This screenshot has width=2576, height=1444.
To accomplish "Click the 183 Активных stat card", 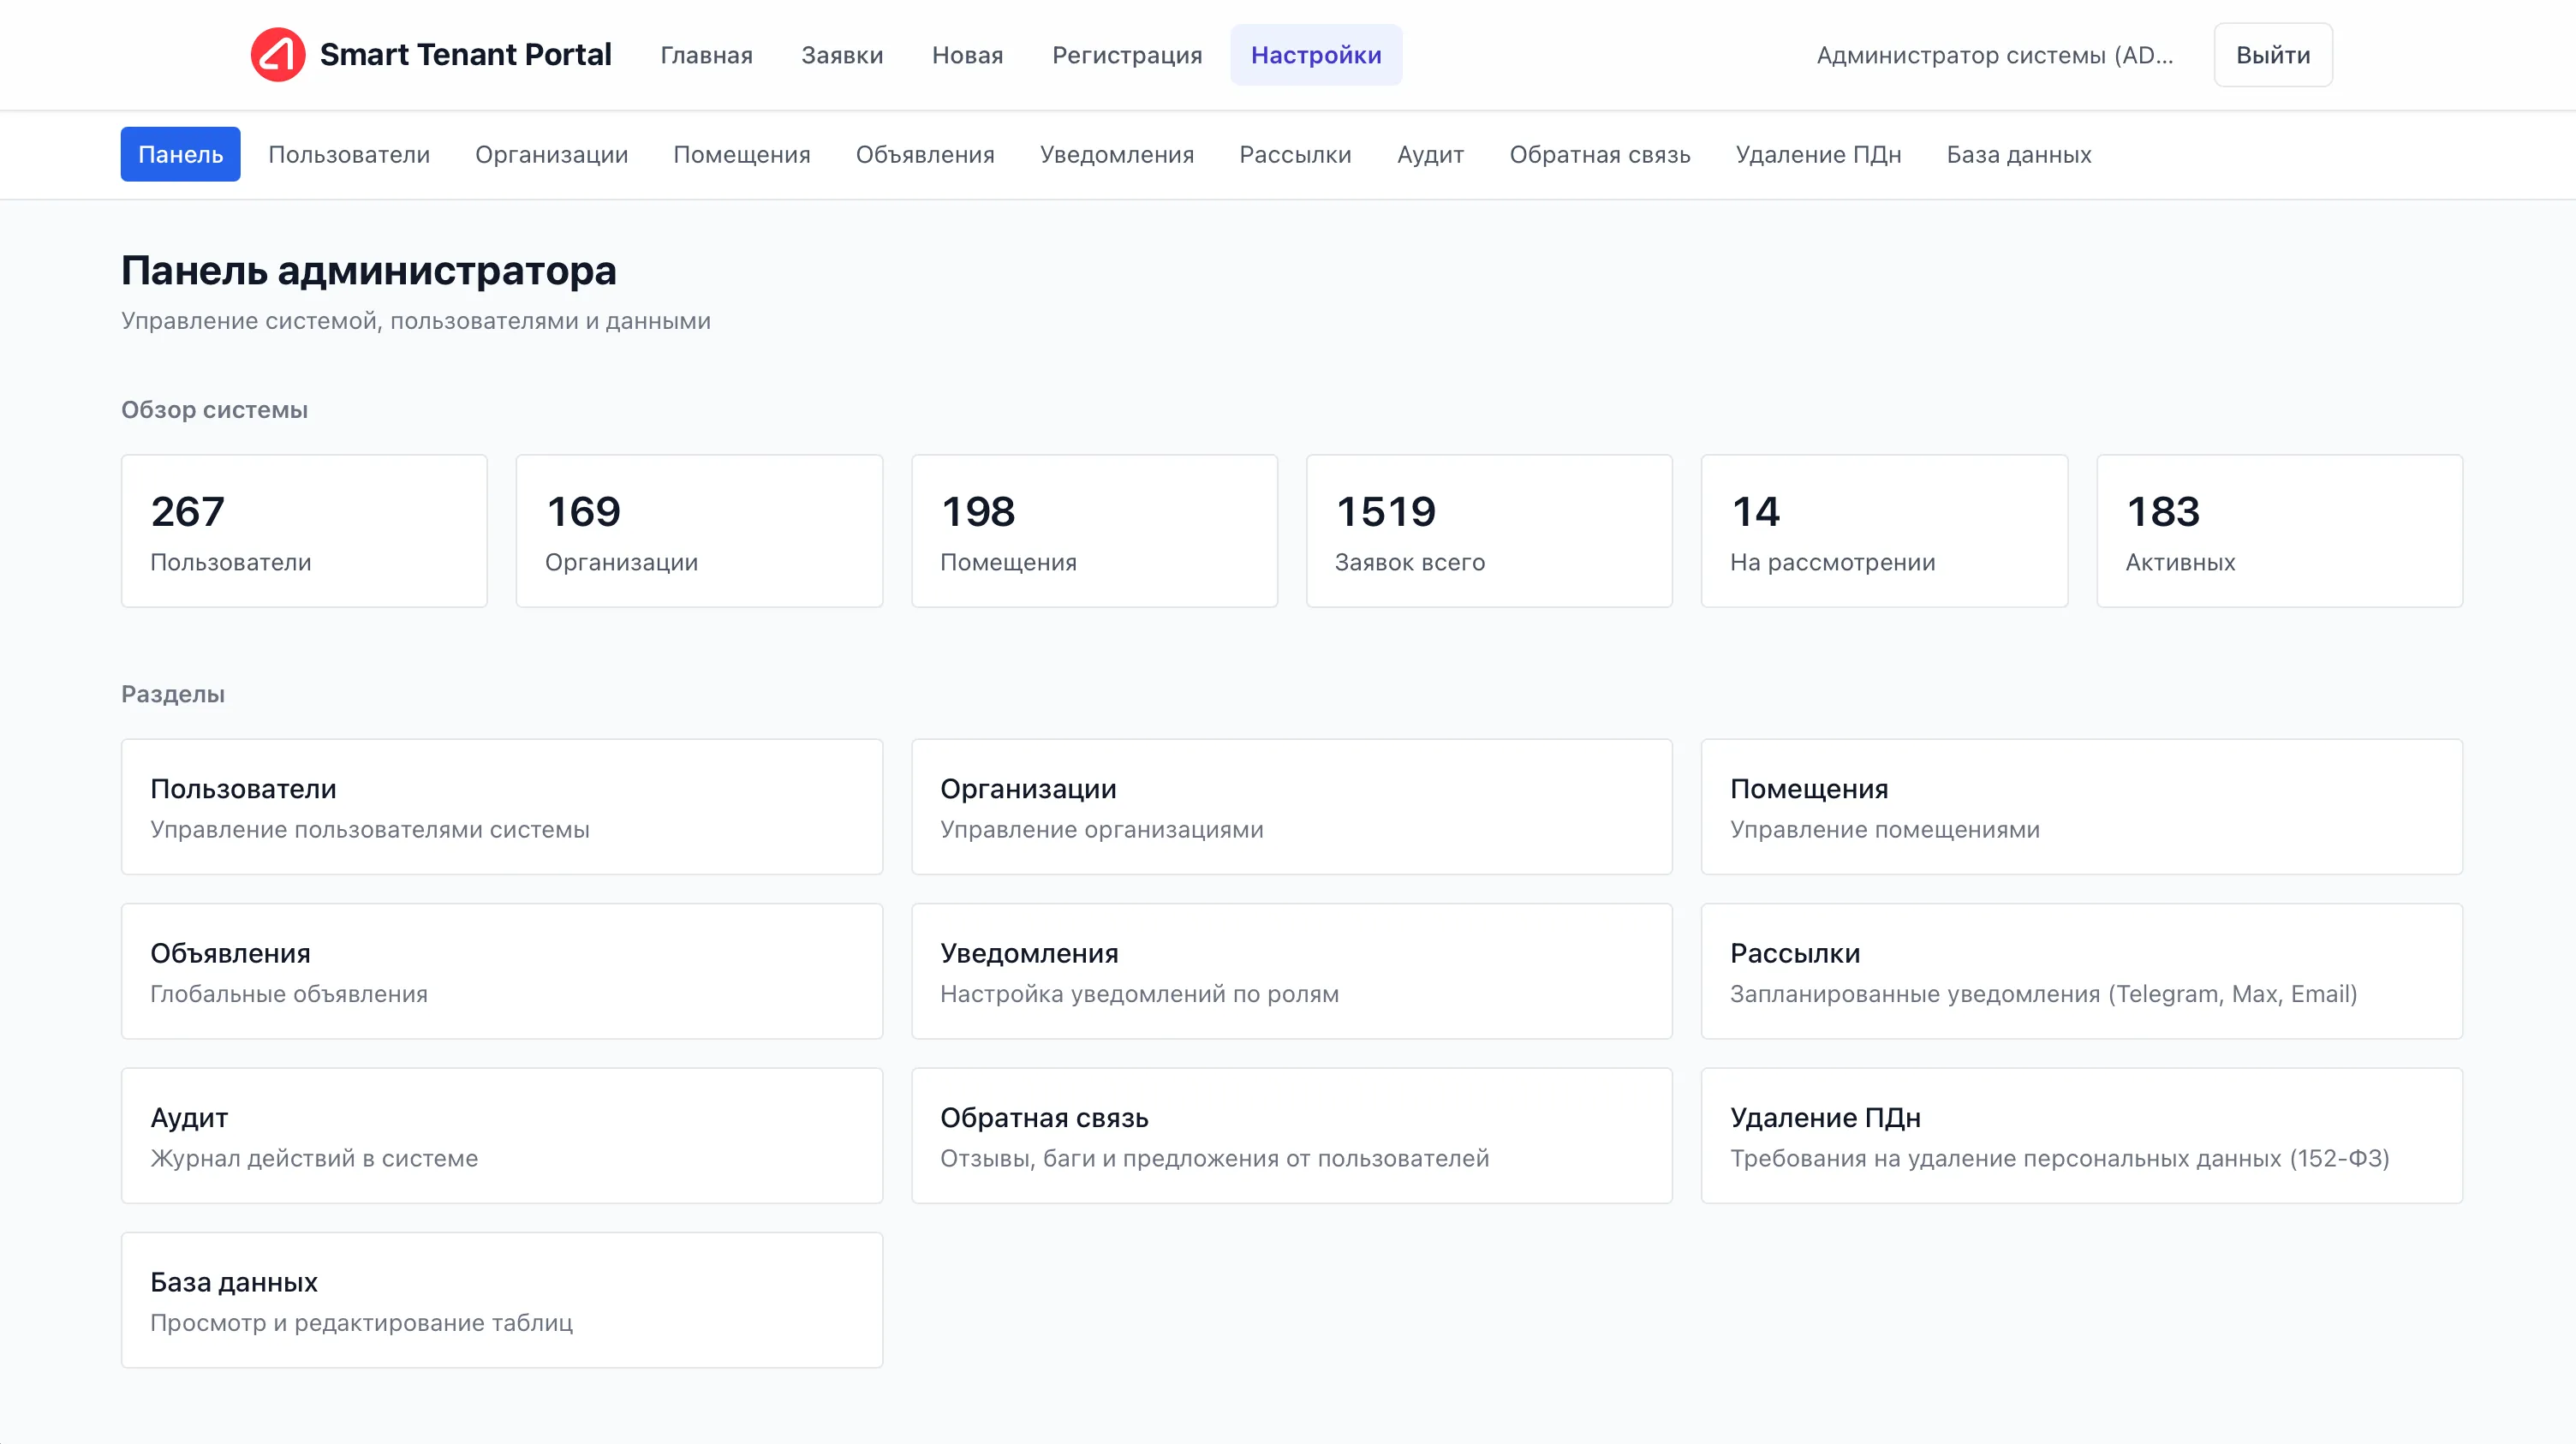I will click(2280, 531).
